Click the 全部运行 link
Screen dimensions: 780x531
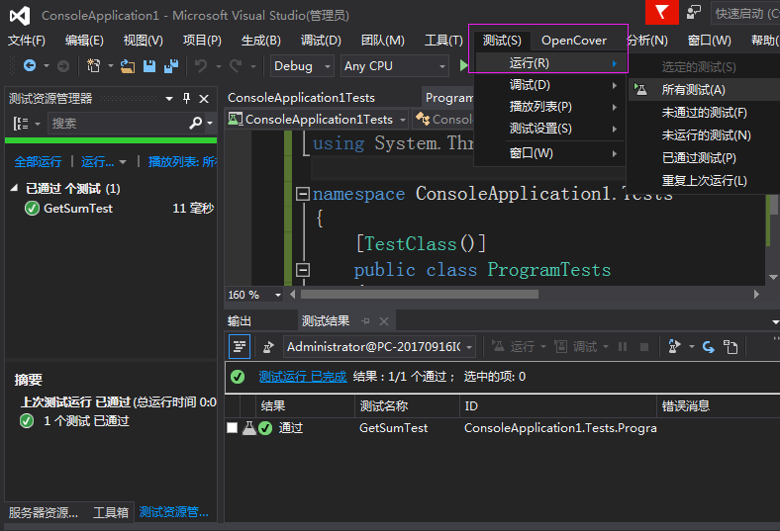tap(38, 162)
